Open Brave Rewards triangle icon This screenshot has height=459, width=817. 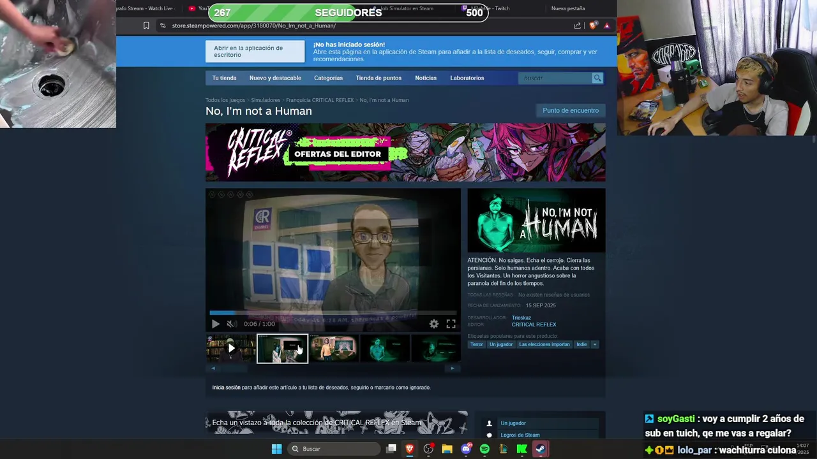click(x=606, y=25)
